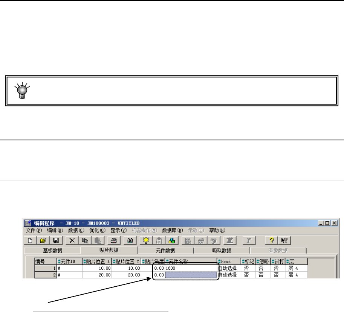Open the 帮助(H) menu

point(217,231)
